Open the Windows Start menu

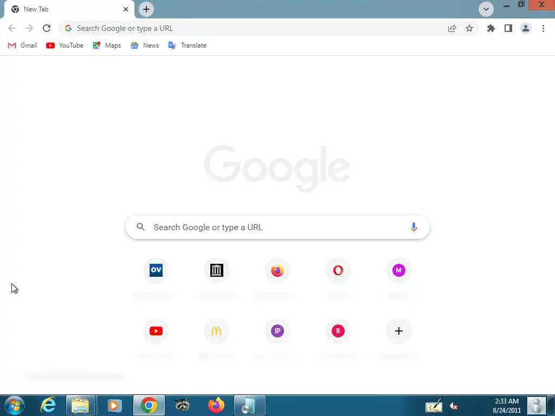coord(15,405)
